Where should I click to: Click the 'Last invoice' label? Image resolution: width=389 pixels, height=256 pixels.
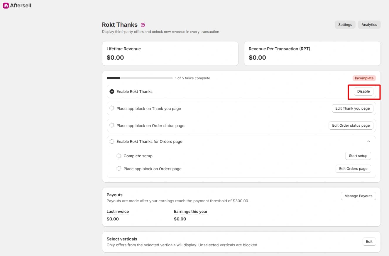[x=118, y=211]
